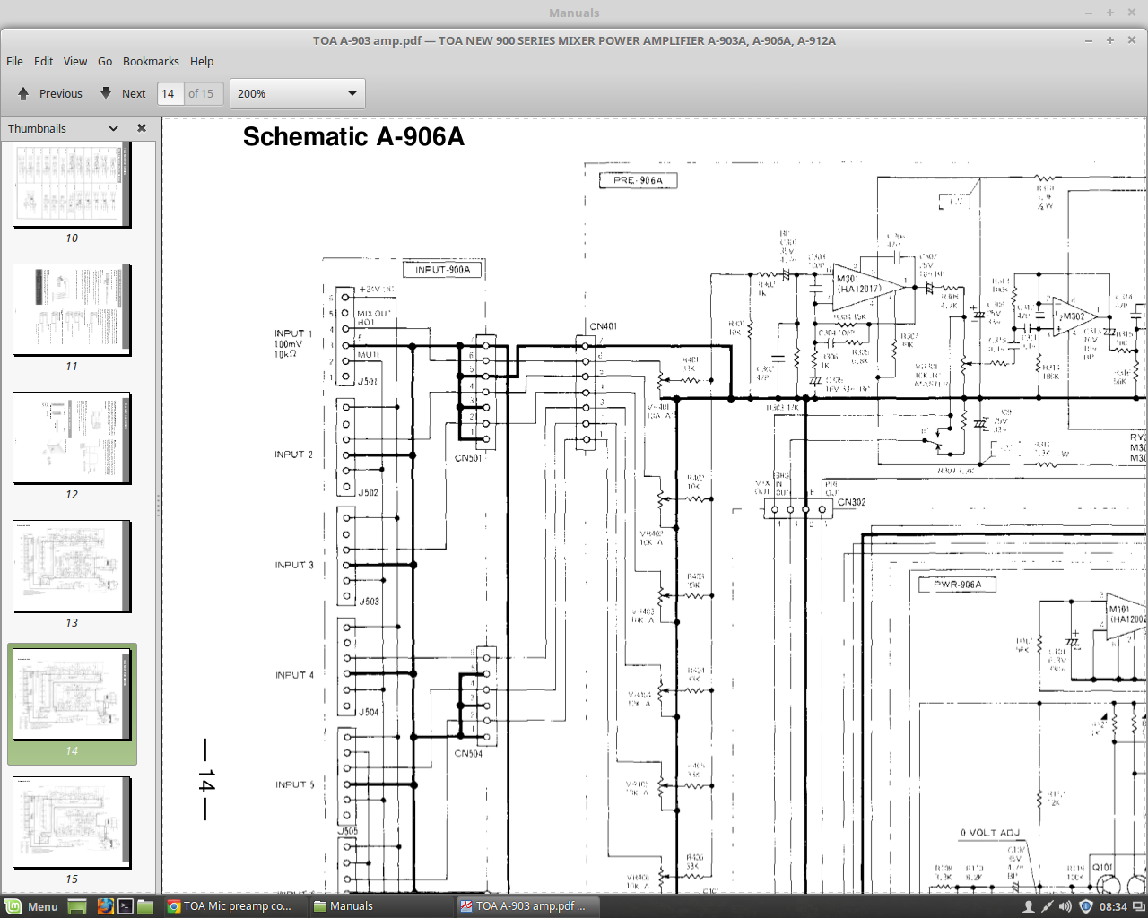Click the shield update manager tray icon
1148x918 pixels.
[1085, 906]
